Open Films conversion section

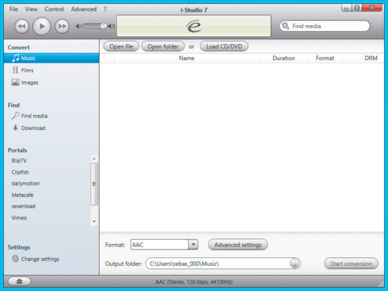coord(27,70)
